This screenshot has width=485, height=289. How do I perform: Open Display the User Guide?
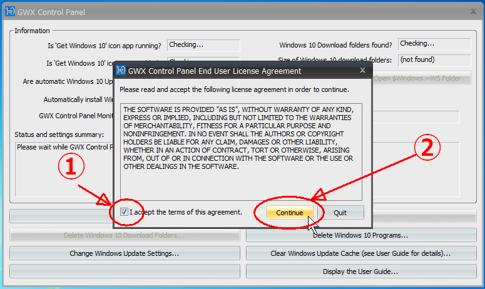click(x=360, y=271)
